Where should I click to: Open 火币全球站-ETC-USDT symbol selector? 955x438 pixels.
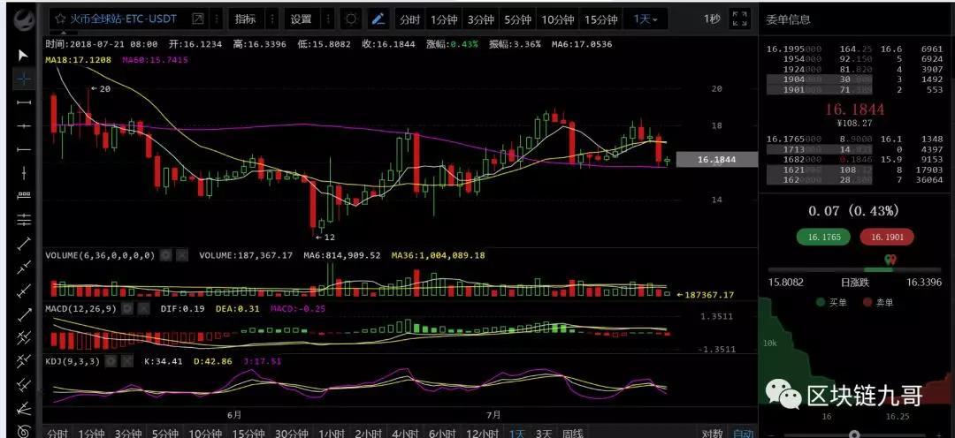[x=123, y=19]
